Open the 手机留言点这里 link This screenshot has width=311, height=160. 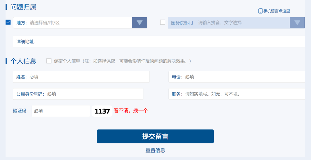(276, 11)
